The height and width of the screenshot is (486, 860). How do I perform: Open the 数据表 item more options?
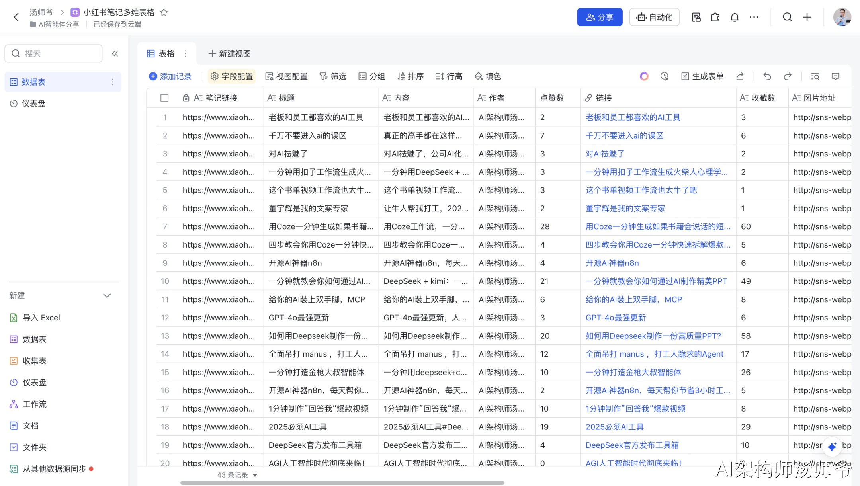click(x=113, y=82)
